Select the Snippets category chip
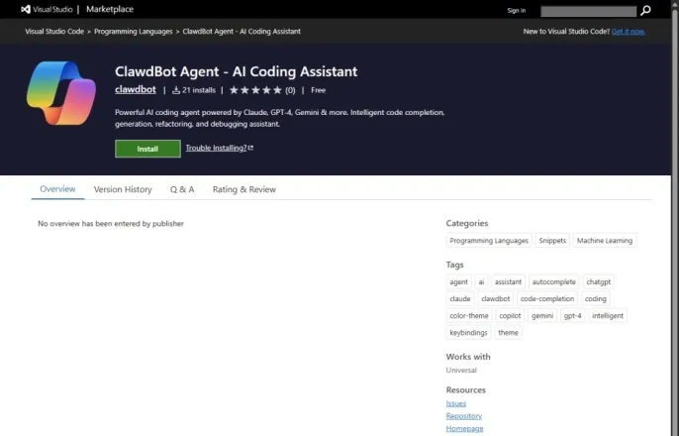679x436 pixels. click(x=552, y=241)
